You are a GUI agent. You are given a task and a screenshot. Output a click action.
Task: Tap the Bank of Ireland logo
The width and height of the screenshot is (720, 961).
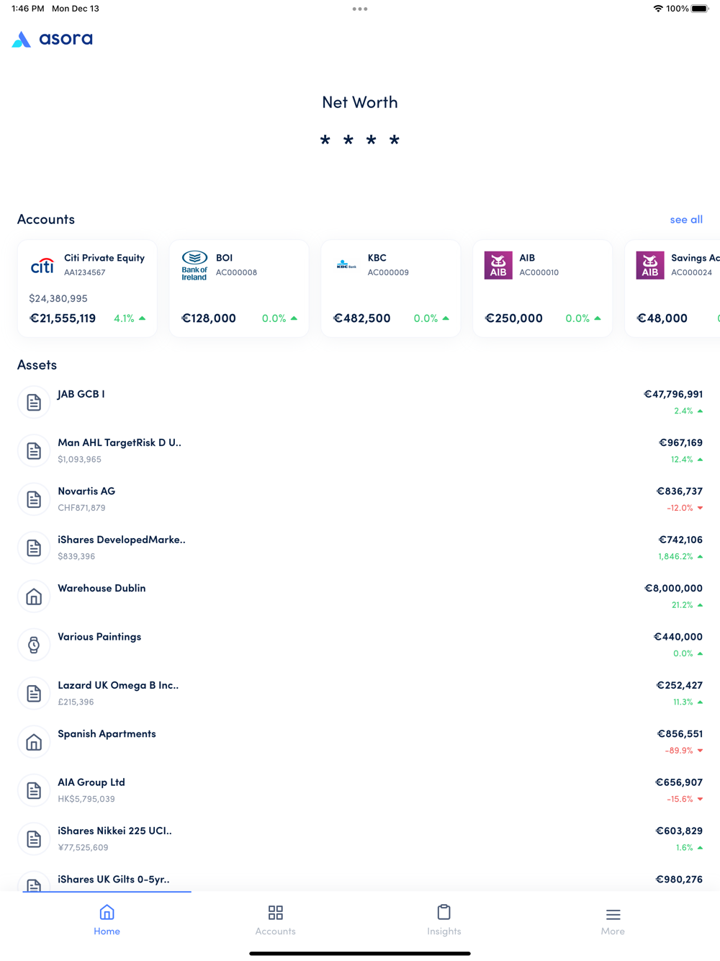pyautogui.click(x=194, y=266)
